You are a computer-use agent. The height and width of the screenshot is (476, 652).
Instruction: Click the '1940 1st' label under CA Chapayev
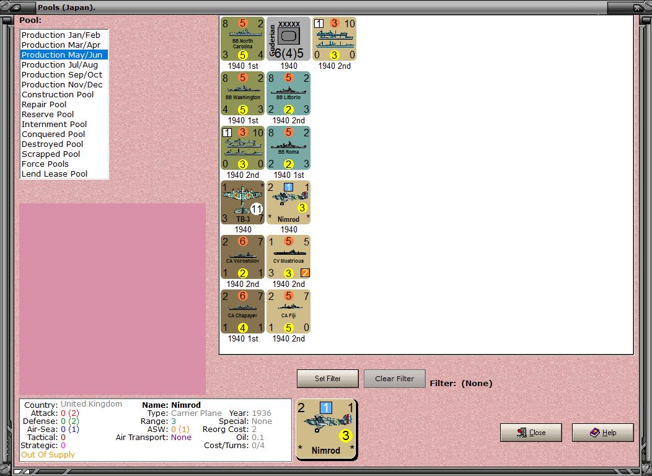coord(243,339)
